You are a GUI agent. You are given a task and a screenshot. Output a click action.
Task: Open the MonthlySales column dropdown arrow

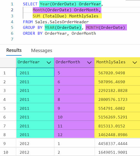tap(135, 63)
